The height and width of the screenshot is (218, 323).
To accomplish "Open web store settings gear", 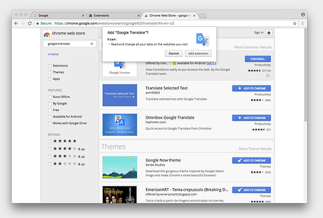I will click(x=269, y=33).
